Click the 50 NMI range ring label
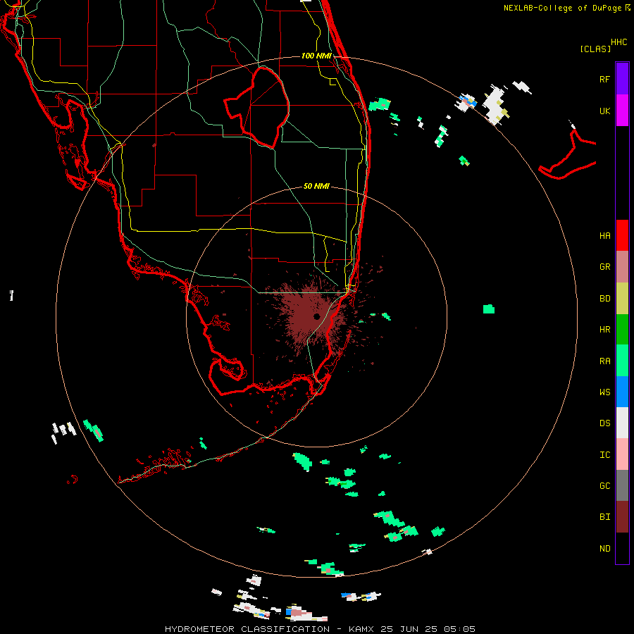 click(x=316, y=186)
